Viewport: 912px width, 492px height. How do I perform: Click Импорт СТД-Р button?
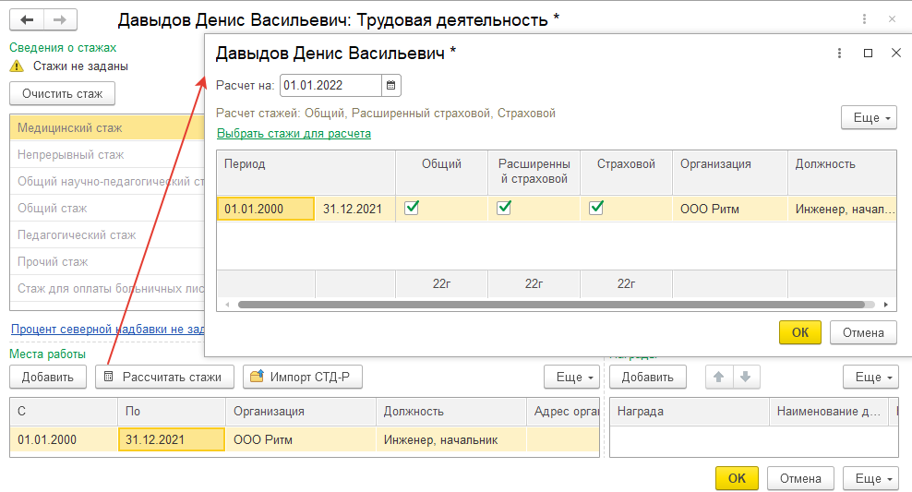click(303, 377)
